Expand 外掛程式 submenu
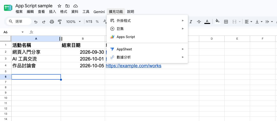277x121 pixels. click(147, 21)
